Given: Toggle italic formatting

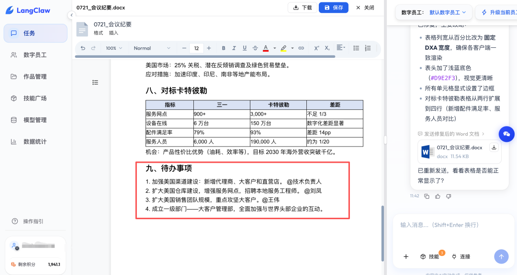Looking at the screenshot, I should (x=234, y=48).
